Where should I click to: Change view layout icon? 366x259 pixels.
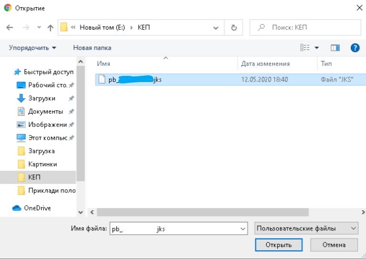tap(305, 48)
